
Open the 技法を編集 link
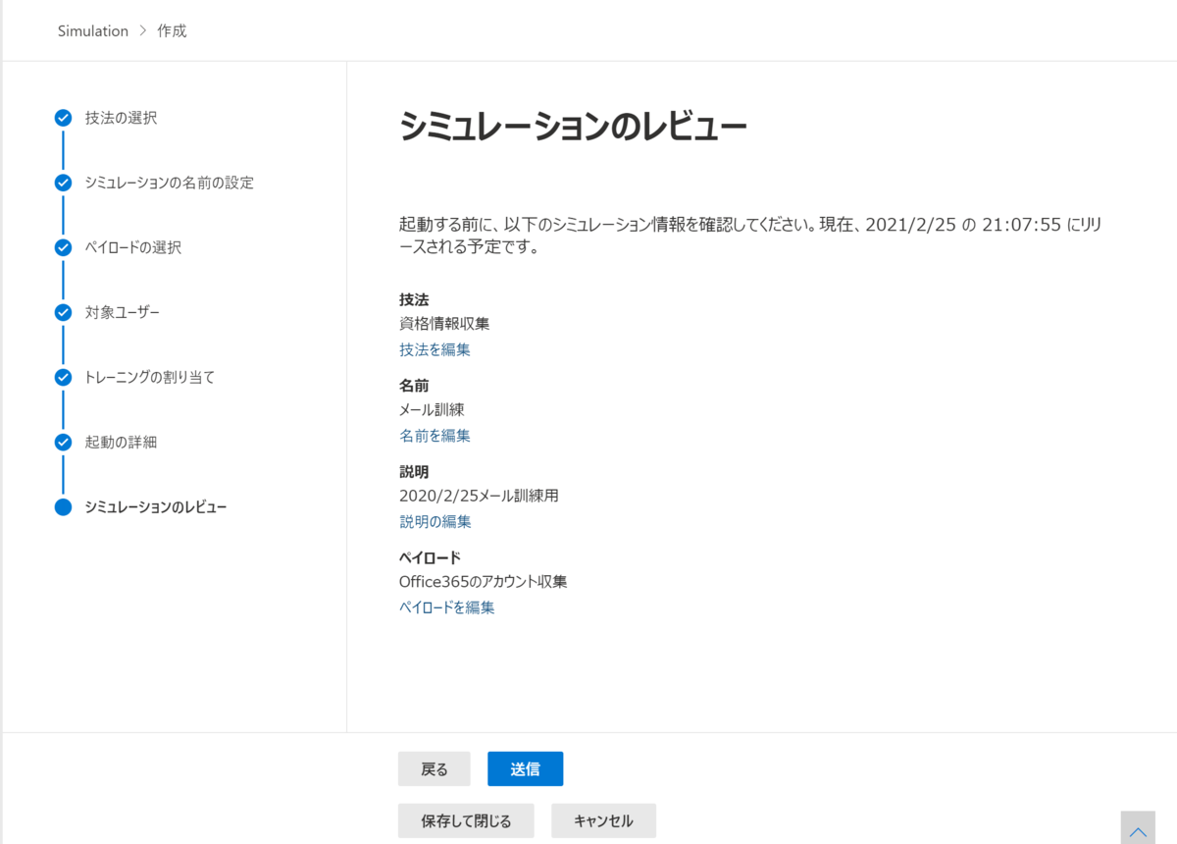(435, 349)
